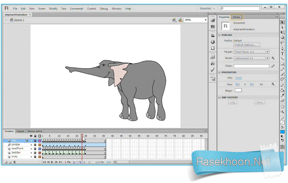Collapse the PROPERTIES section
This screenshot has height=183, width=288.
[x=219, y=72]
